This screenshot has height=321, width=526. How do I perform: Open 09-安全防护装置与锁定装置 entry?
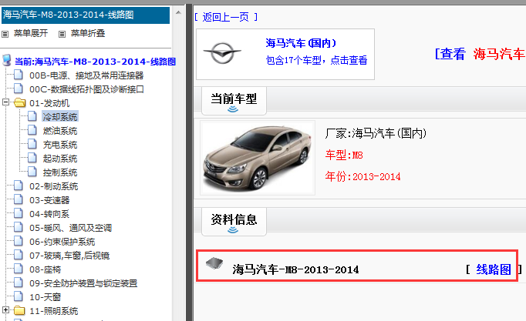point(83,283)
